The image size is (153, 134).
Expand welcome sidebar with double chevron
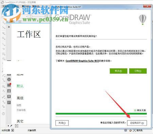click(x=9, y=27)
